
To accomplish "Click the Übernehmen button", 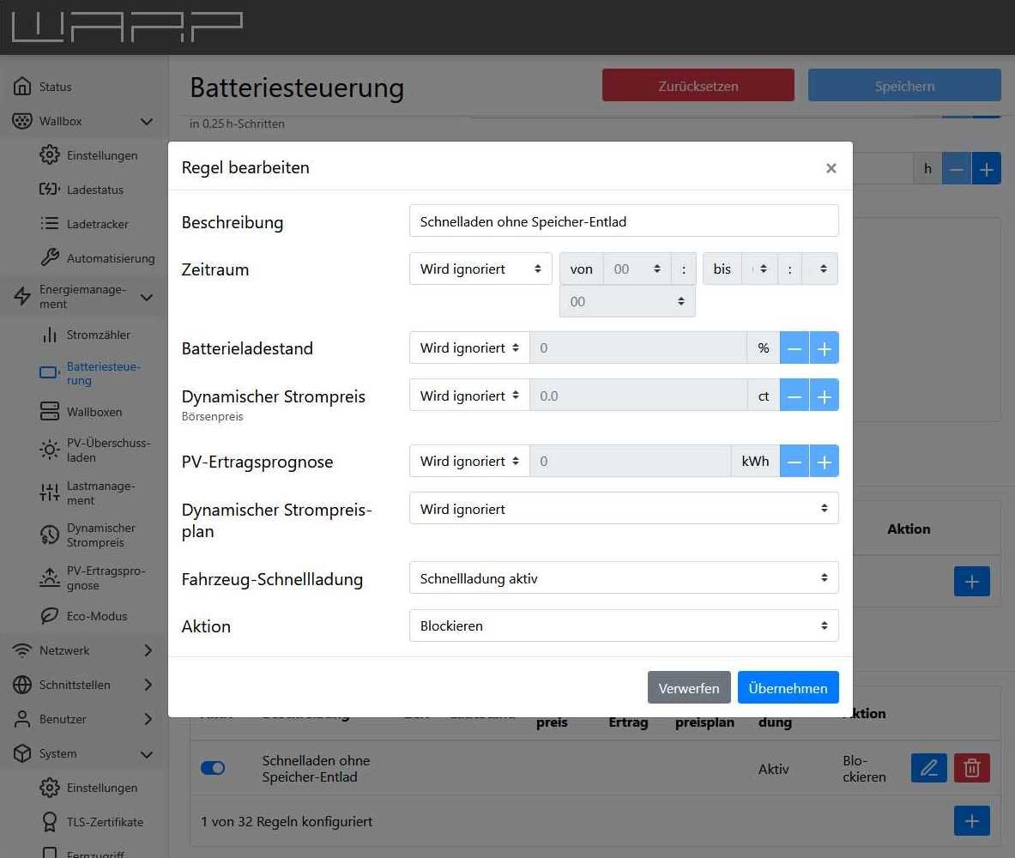I will pyautogui.click(x=788, y=688).
